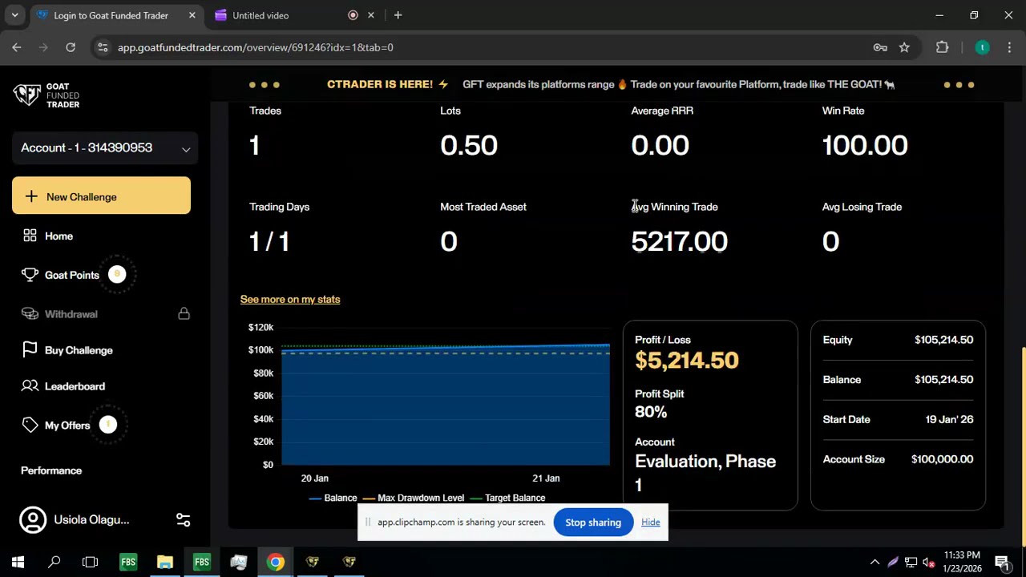
Task: Click the Home grid icon
Action: coord(30,236)
